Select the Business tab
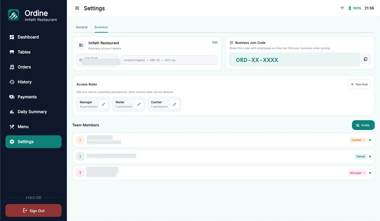Screen dimensions: 380x221 pos(101,27)
